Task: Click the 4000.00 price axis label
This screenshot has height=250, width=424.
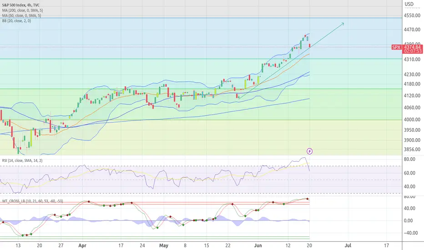Action: 412,119
